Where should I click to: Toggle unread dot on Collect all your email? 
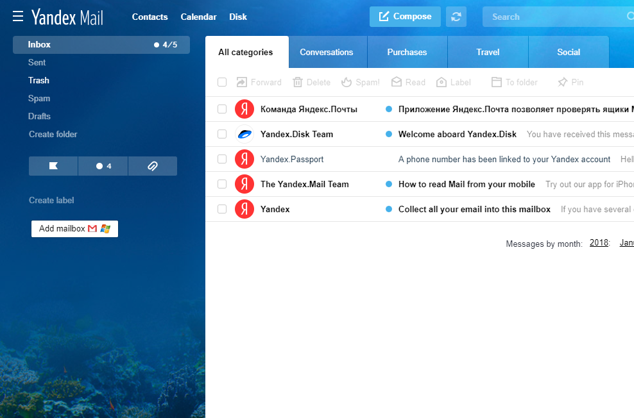point(389,209)
